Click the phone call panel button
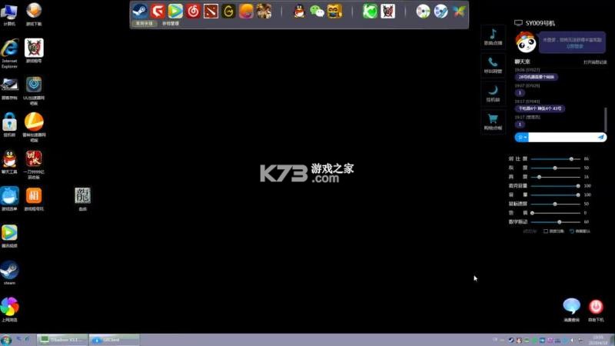Image resolution: width=615 pixels, height=346 pixels. (493, 65)
